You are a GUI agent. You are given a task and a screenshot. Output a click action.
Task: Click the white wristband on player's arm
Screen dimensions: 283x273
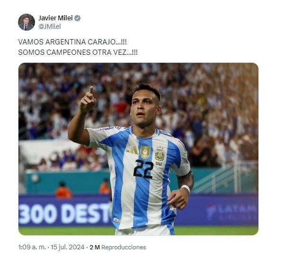point(186,188)
